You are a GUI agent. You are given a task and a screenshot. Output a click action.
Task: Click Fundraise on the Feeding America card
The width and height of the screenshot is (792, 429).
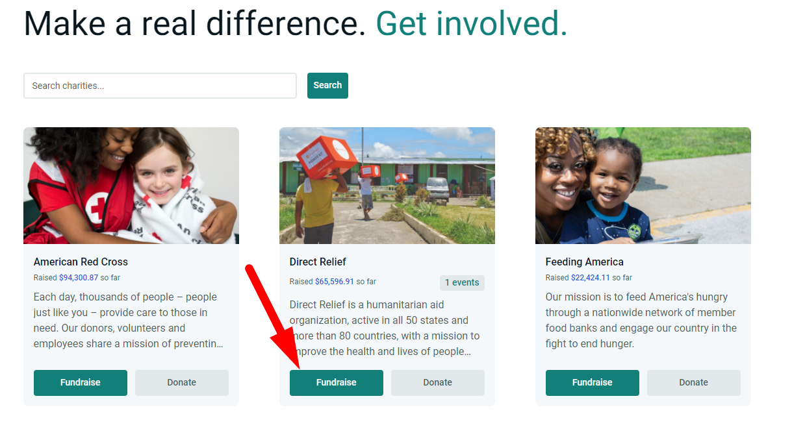593,383
